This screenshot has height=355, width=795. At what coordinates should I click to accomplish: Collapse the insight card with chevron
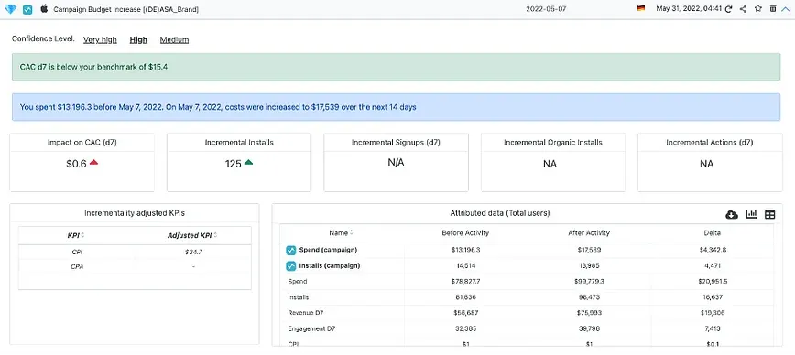coord(786,8)
